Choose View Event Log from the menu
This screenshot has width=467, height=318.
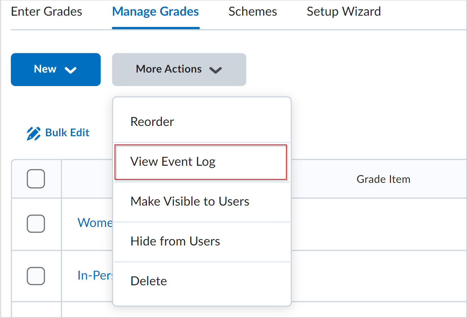tap(173, 161)
